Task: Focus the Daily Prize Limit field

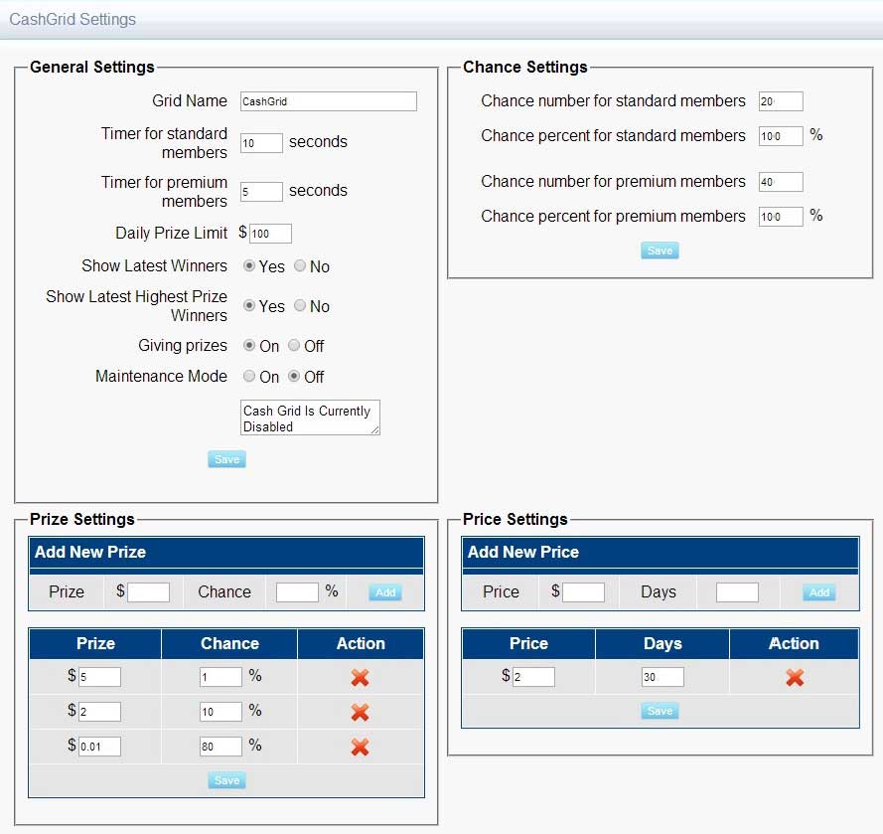Action: pos(270,234)
